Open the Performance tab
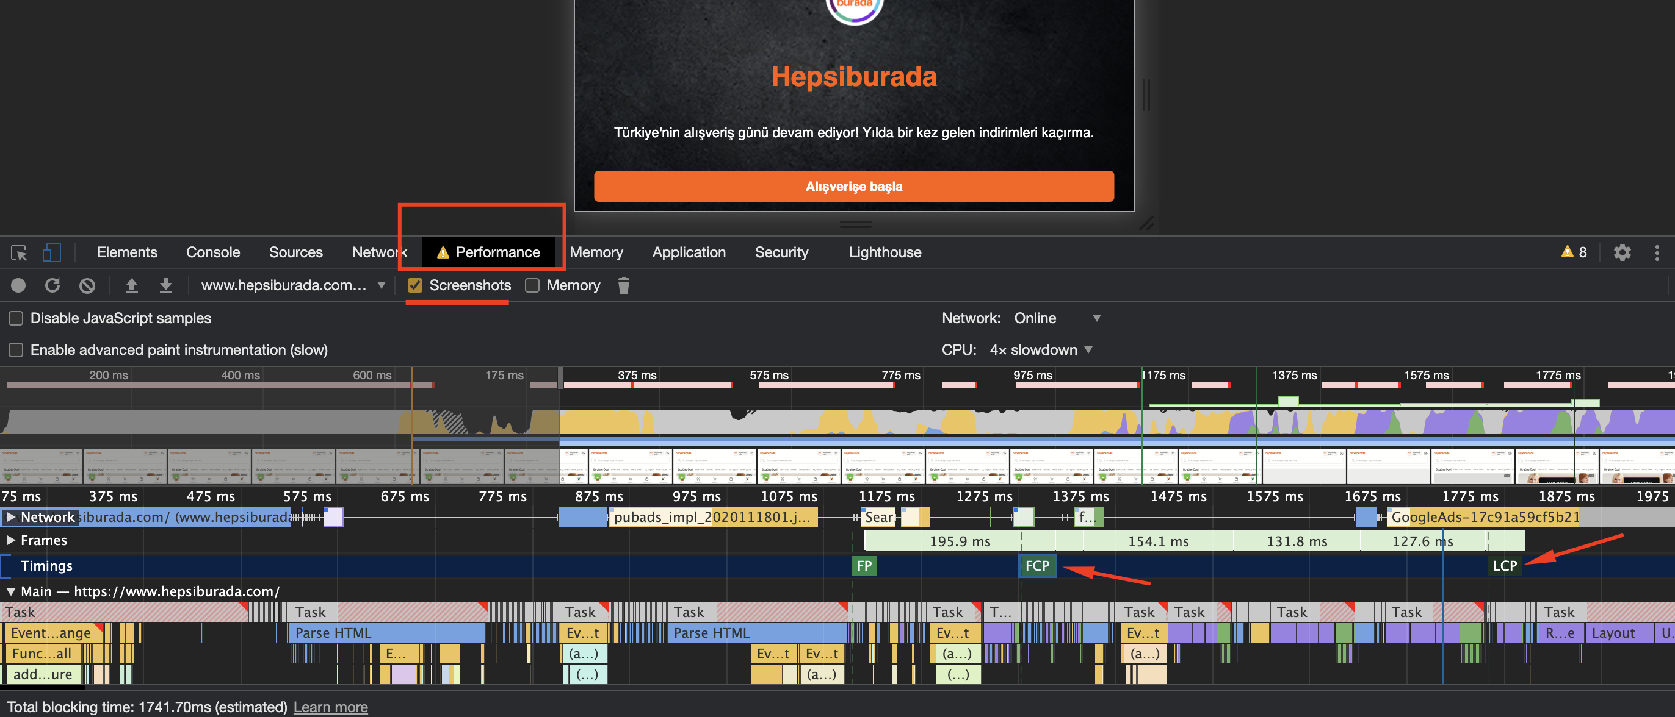Viewport: 1675px width, 717px height. click(x=489, y=252)
